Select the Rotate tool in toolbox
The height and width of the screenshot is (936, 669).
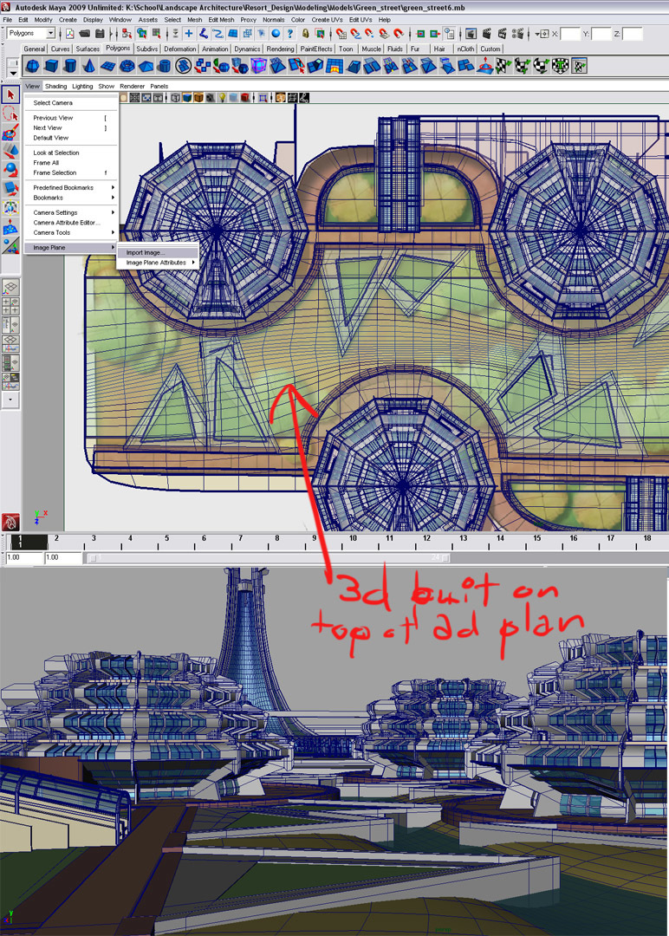click(x=11, y=169)
